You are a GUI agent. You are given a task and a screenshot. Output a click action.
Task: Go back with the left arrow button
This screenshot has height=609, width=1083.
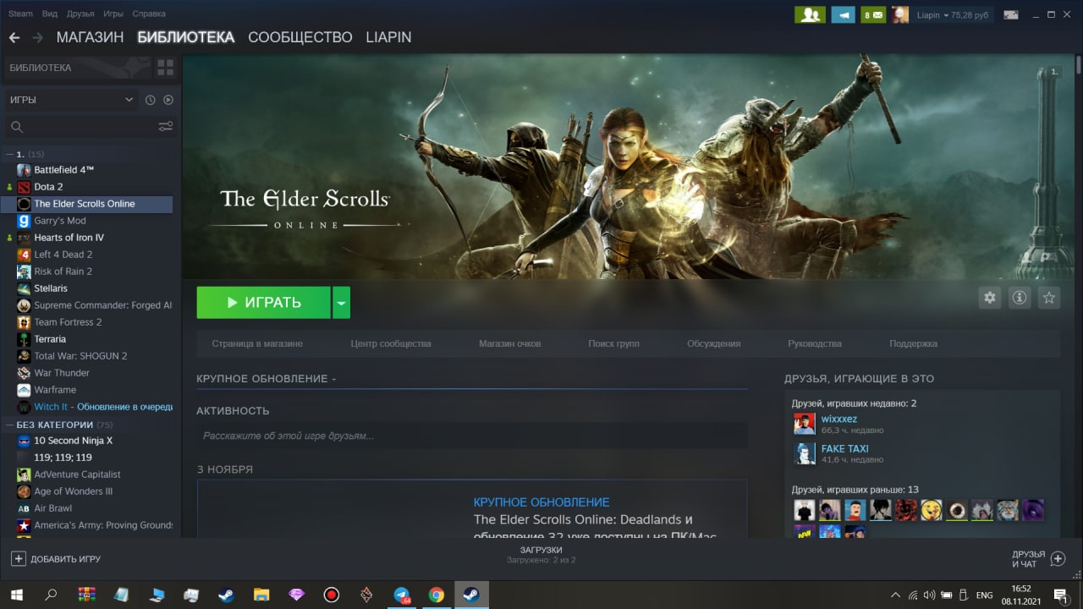pyautogui.click(x=14, y=37)
